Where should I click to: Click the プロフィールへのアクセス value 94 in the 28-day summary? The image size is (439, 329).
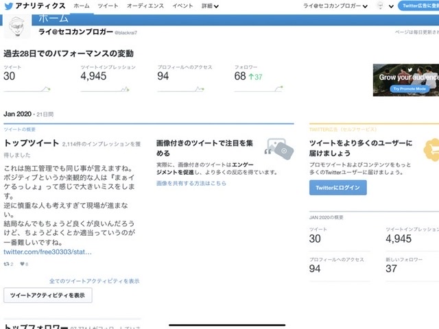[163, 76]
